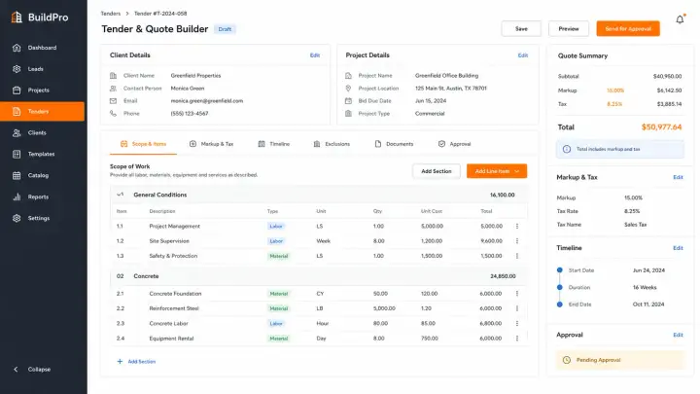The image size is (700, 394).
Task: Click Project Type building icon
Action: (348, 114)
